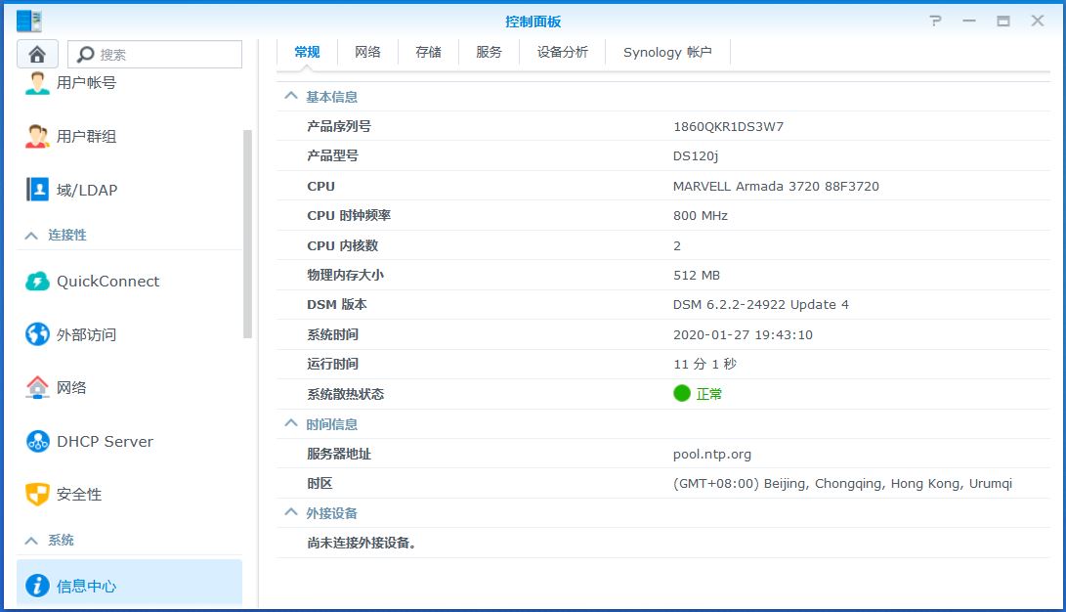Click the green 系统散热状态 status indicator
This screenshot has height=612, width=1066.
point(682,393)
